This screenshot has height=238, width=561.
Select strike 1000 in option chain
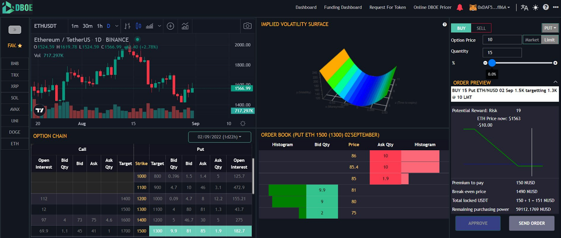(x=142, y=176)
